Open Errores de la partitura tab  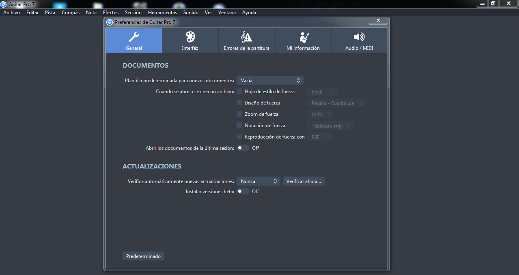tap(247, 41)
